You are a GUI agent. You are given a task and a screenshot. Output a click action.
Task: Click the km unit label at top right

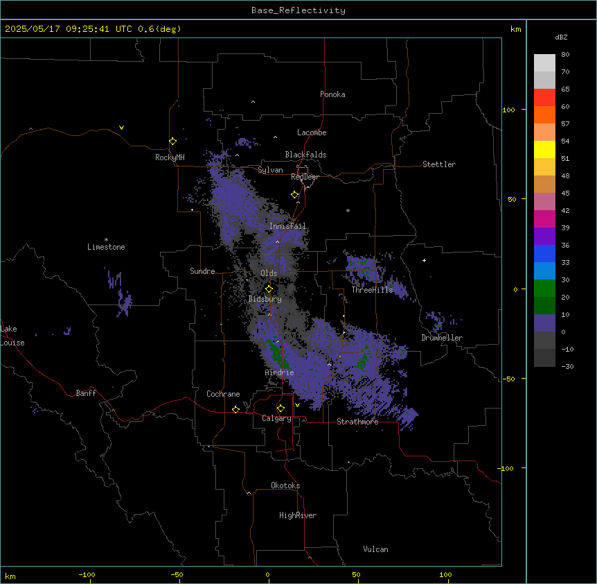point(515,29)
